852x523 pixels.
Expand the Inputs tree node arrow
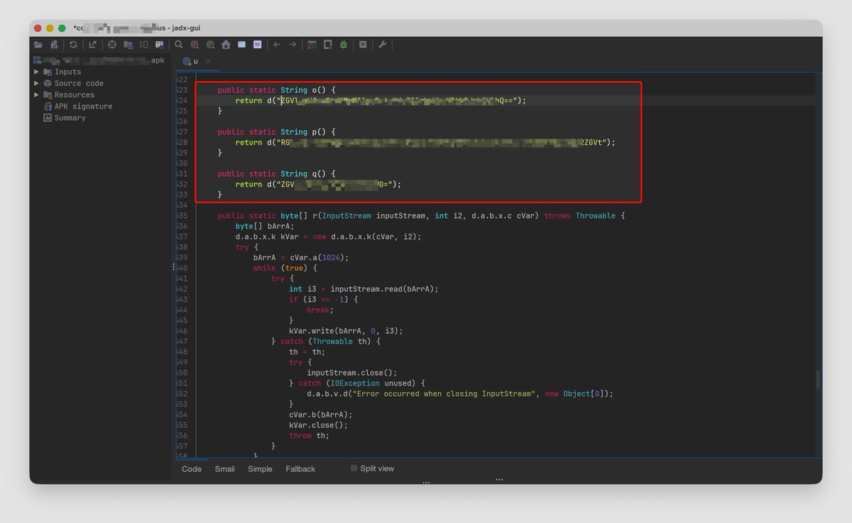(37, 72)
